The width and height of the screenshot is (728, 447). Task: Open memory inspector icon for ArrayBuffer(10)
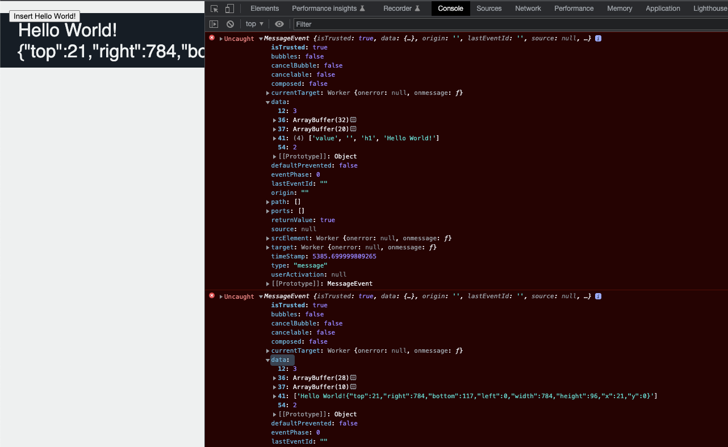tap(353, 387)
